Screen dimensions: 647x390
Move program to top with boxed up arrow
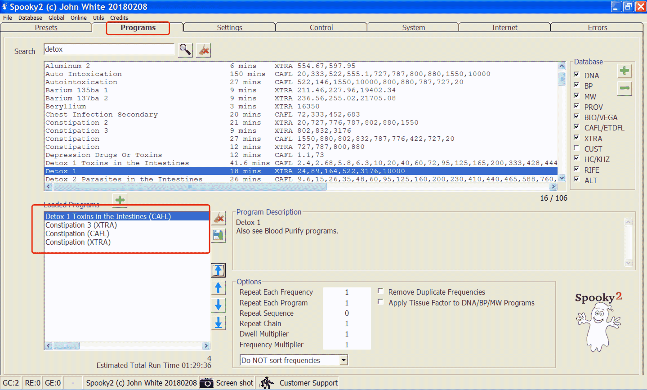(x=219, y=270)
